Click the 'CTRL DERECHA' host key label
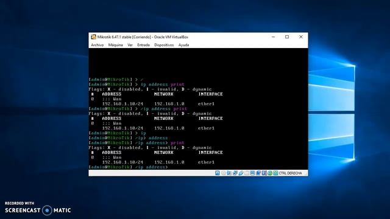The image size is (390, 219). pyautogui.click(x=290, y=173)
